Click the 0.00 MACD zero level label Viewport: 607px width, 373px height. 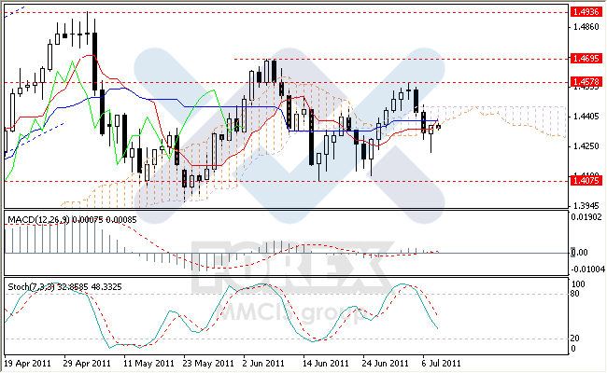point(579,253)
